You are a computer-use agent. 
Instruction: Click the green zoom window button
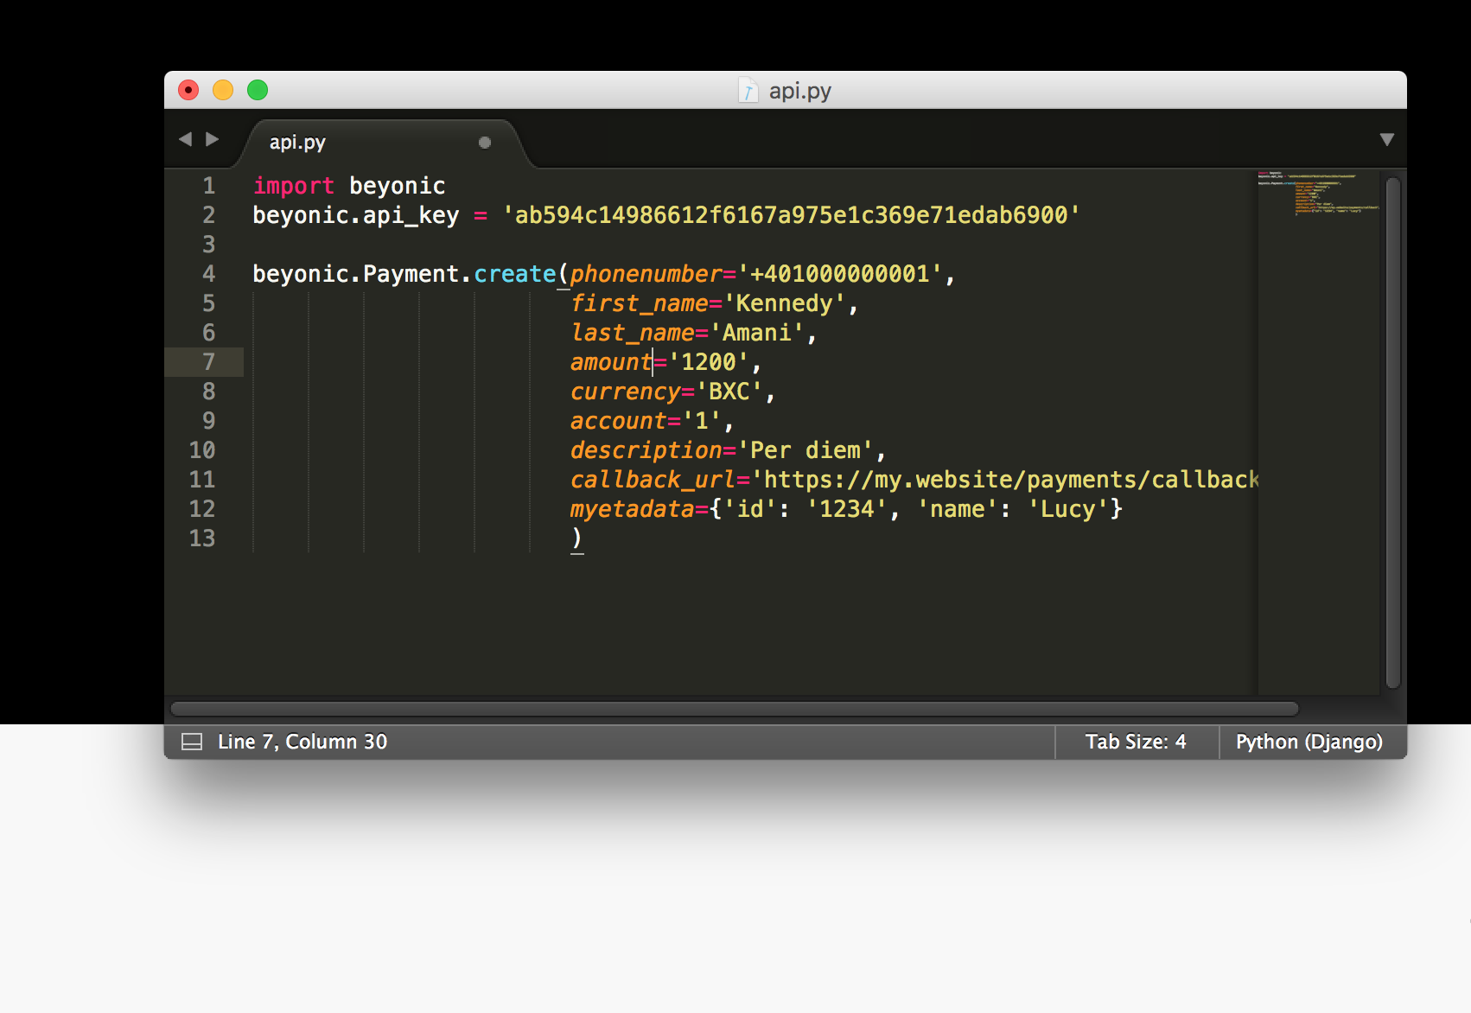[x=258, y=90]
